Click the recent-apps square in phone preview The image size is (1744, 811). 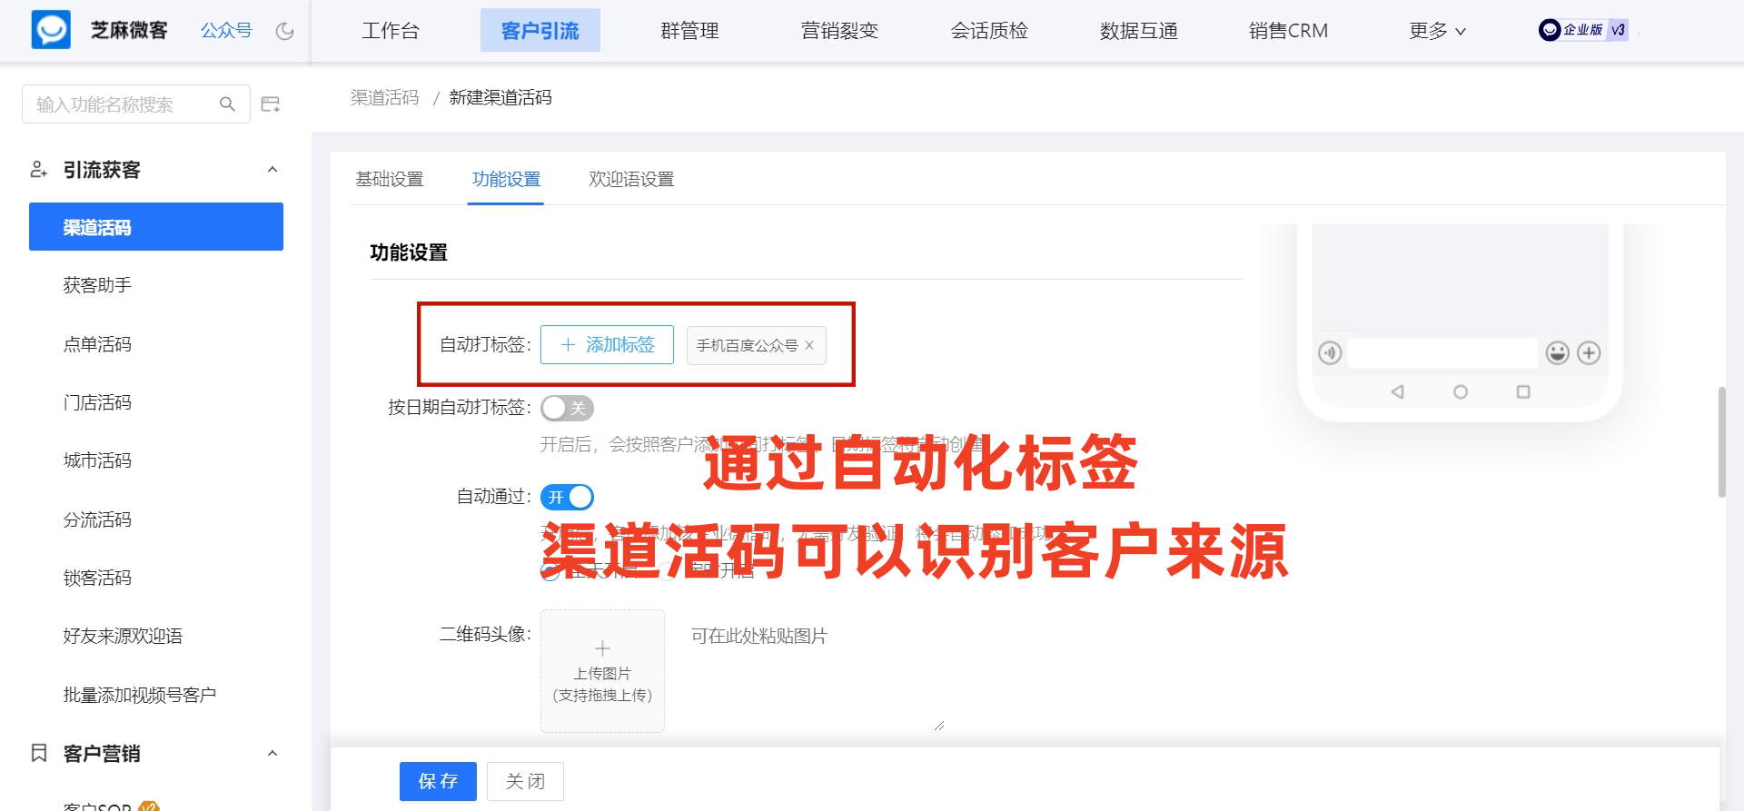[1523, 392]
